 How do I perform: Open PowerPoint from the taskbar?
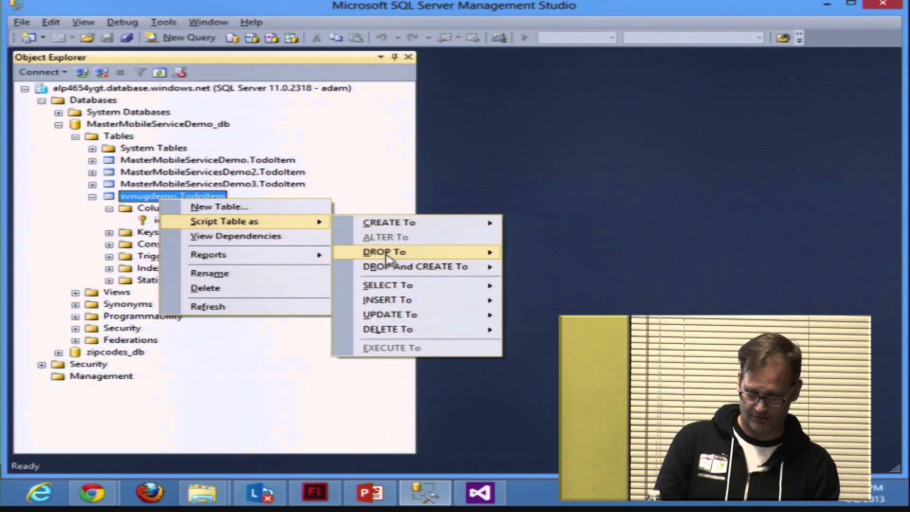click(x=371, y=493)
